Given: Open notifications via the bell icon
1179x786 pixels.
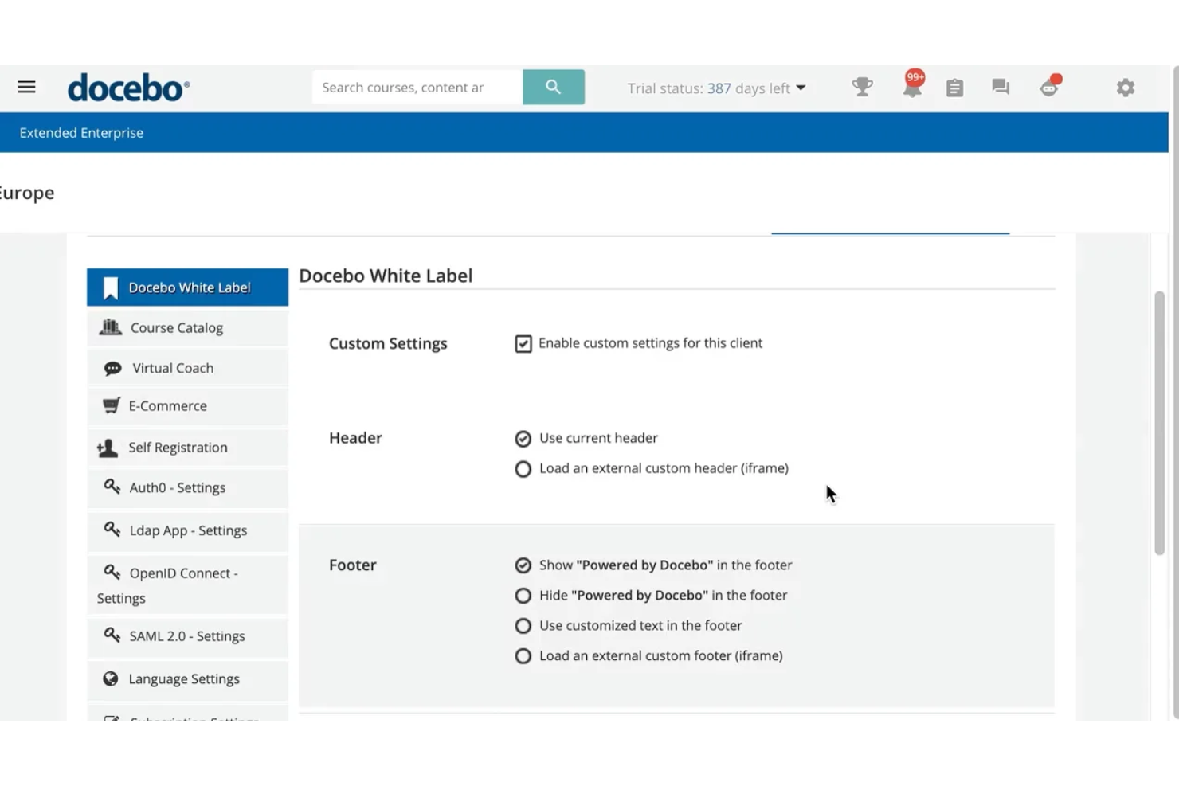Looking at the screenshot, I should [x=911, y=88].
